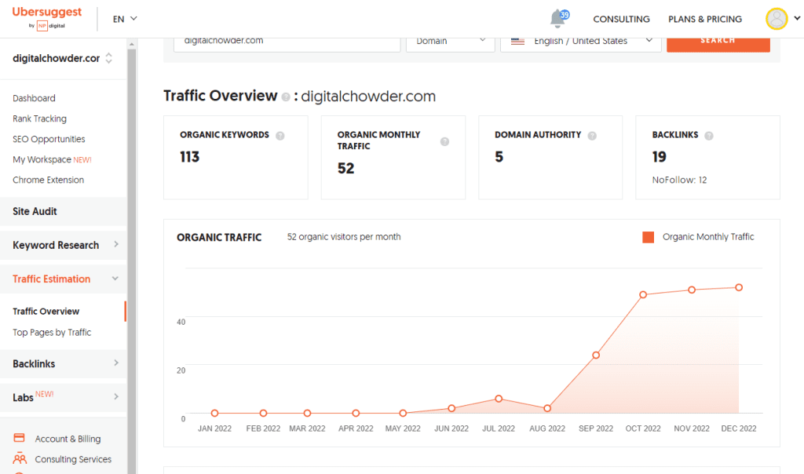Open the digitalchowder.com project switcher
The image size is (804, 474).
coord(63,58)
